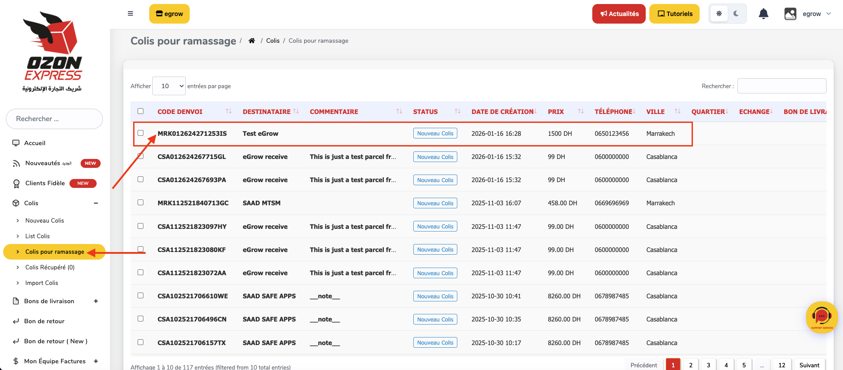Open List Colis in sidebar
This screenshot has height=370, width=843.
coord(37,236)
